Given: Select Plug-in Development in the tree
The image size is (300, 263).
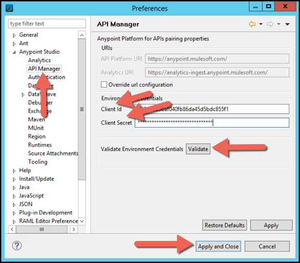Looking at the screenshot, I should pos(46,212).
